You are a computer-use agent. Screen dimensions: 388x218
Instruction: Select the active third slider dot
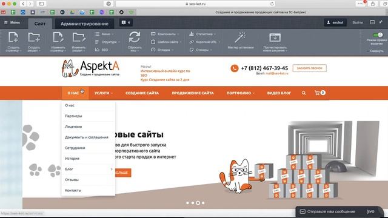[198, 203]
